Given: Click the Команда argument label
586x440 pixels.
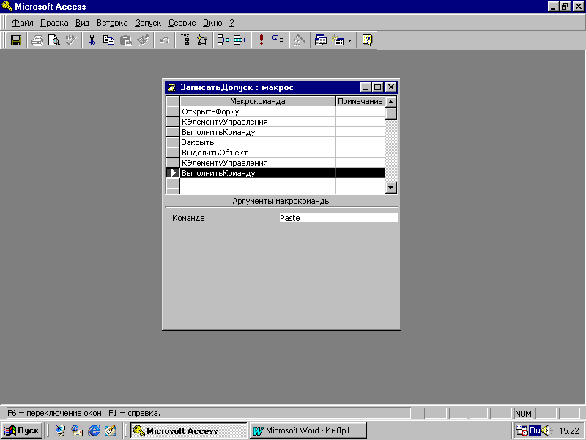Looking at the screenshot, I should point(188,218).
